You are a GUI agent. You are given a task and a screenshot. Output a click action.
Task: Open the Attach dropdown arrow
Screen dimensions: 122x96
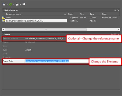tap(7, 4)
